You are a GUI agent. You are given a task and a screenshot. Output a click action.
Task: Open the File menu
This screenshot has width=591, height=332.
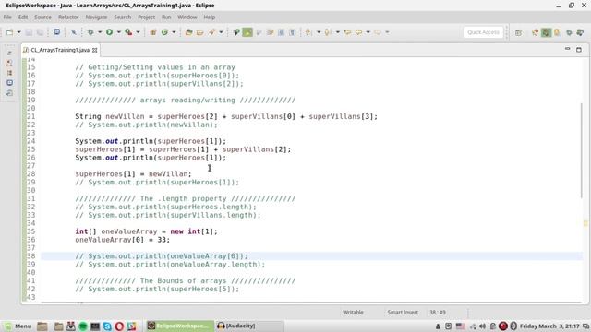pos(7,17)
